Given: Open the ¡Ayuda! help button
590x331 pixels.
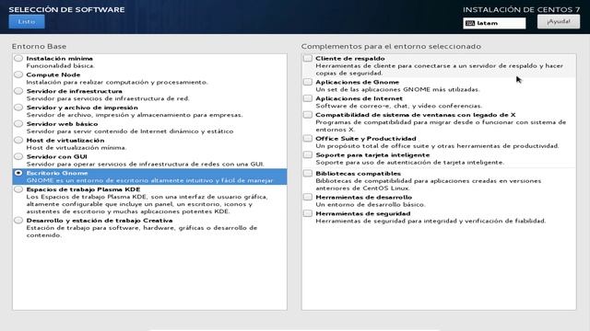Looking at the screenshot, I should (559, 21).
